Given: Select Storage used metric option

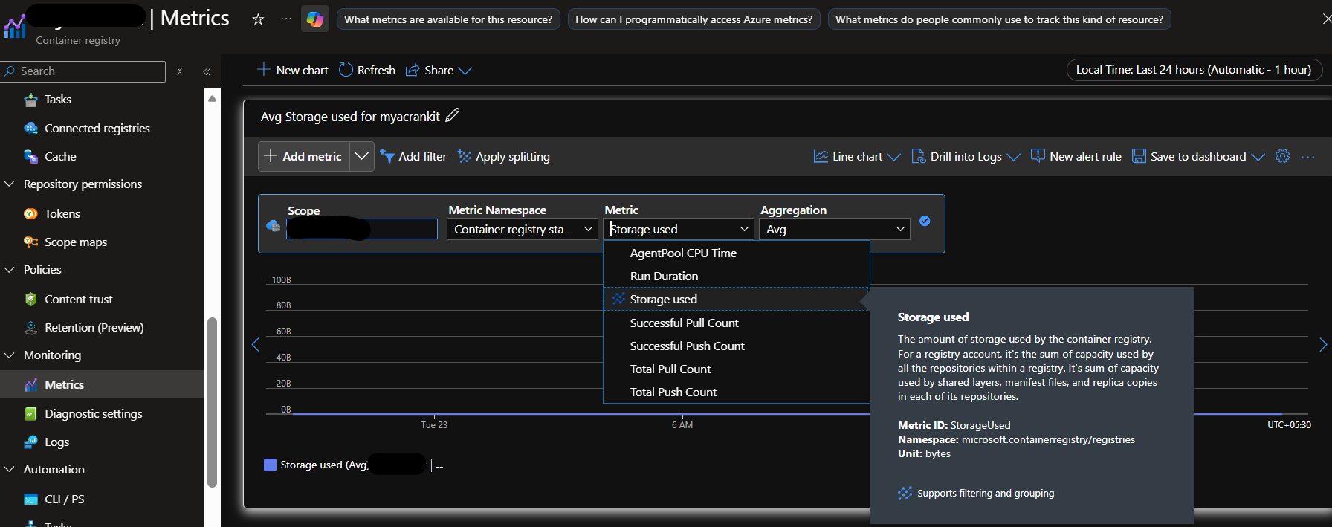Looking at the screenshot, I should tap(737, 299).
